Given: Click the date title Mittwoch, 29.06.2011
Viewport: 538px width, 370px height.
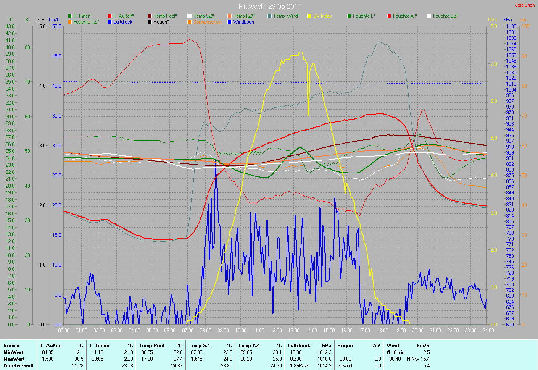Looking at the screenshot, I should (269, 7).
